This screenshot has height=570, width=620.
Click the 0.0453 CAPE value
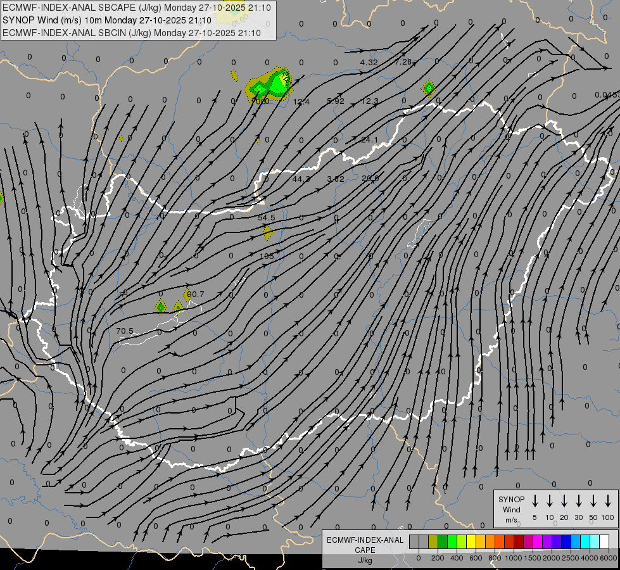(607, 95)
